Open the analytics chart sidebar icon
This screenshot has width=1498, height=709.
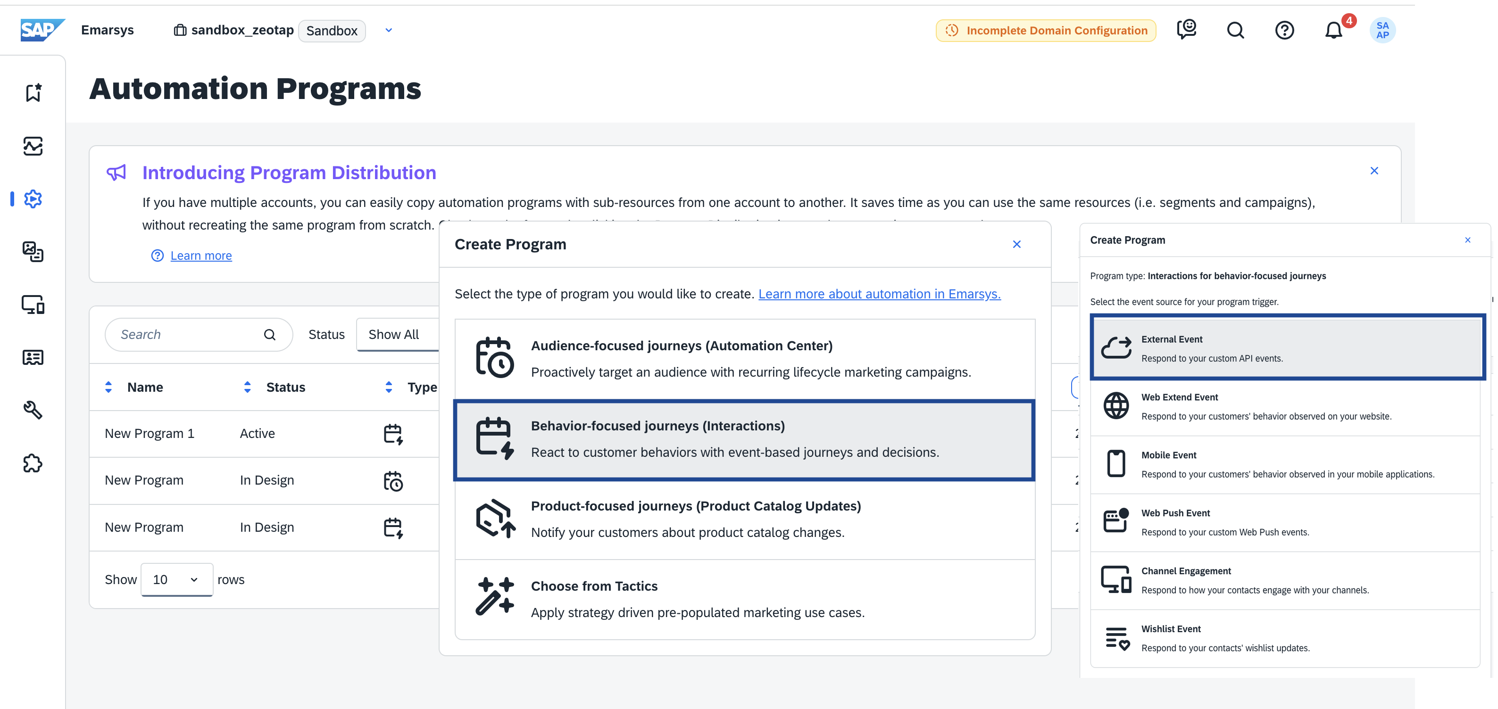33,146
